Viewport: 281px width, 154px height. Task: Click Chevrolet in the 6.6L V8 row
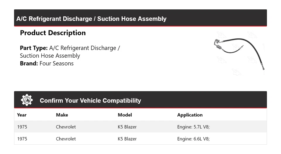point(66,139)
